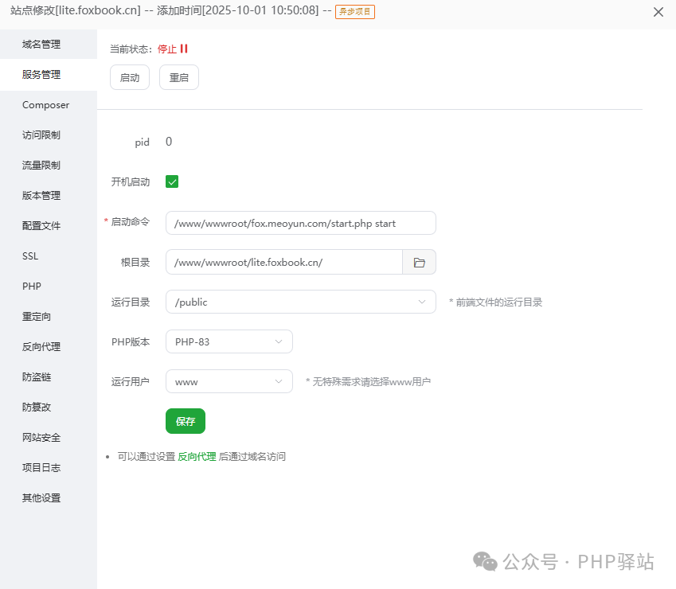
Task: Close the site modification dialog
Action: (658, 12)
